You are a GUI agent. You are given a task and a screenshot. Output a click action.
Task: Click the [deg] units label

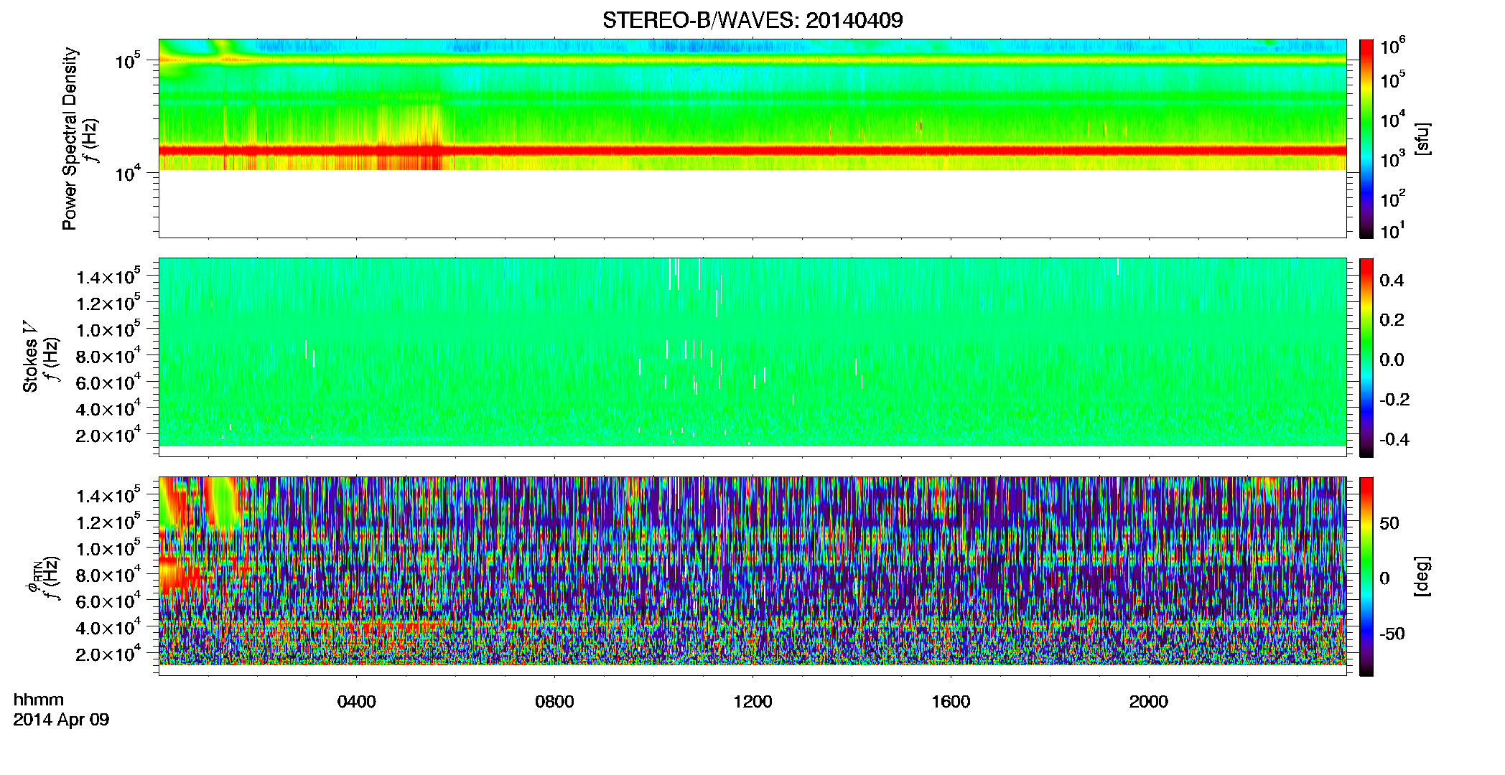pyautogui.click(x=1422, y=576)
